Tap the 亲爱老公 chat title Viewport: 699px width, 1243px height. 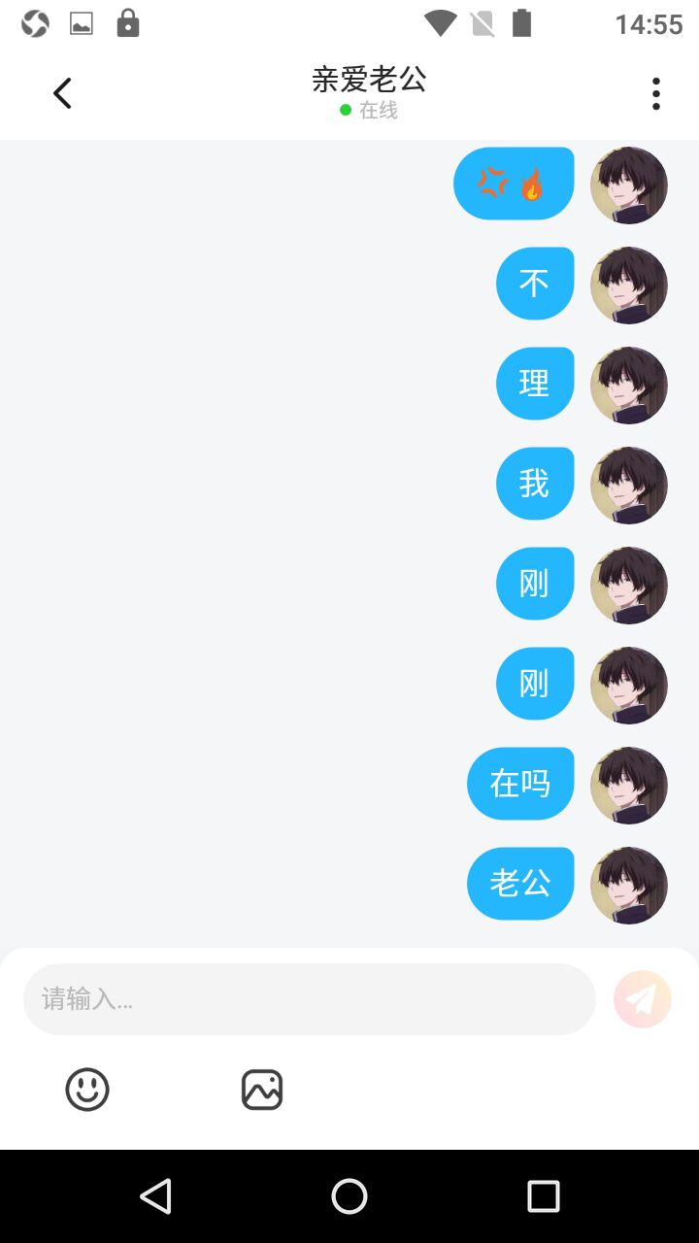click(x=369, y=80)
